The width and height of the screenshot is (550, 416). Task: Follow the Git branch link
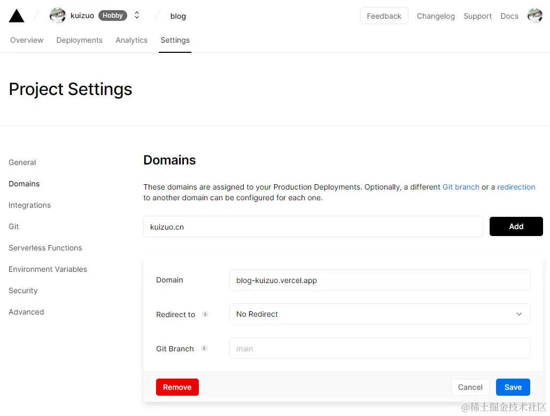tap(461, 187)
